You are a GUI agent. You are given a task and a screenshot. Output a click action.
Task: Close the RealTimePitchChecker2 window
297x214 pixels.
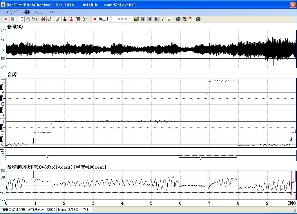pos(293,5)
